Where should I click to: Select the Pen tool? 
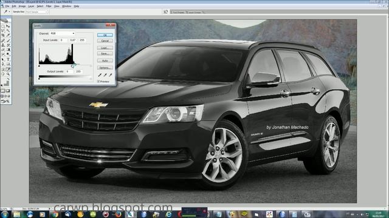point(3,64)
